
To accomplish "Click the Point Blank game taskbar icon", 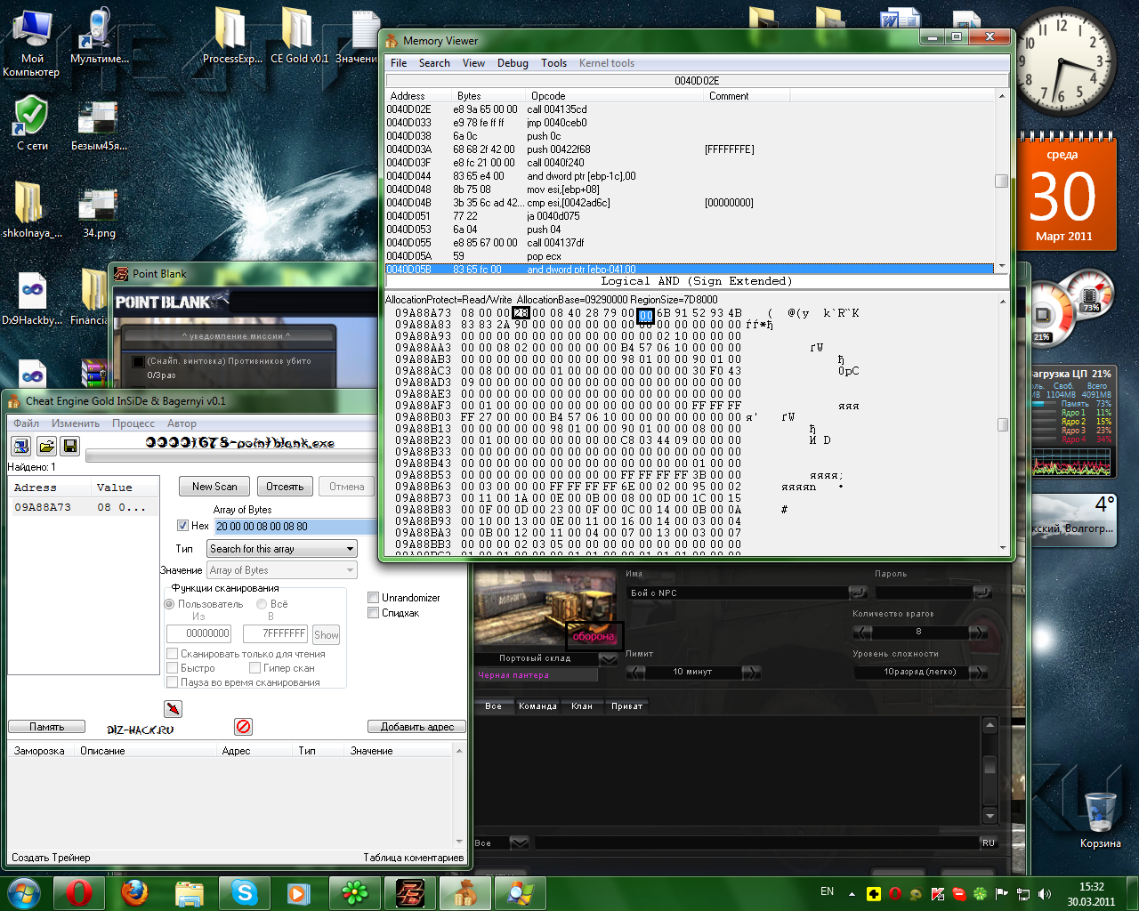I will [x=410, y=892].
